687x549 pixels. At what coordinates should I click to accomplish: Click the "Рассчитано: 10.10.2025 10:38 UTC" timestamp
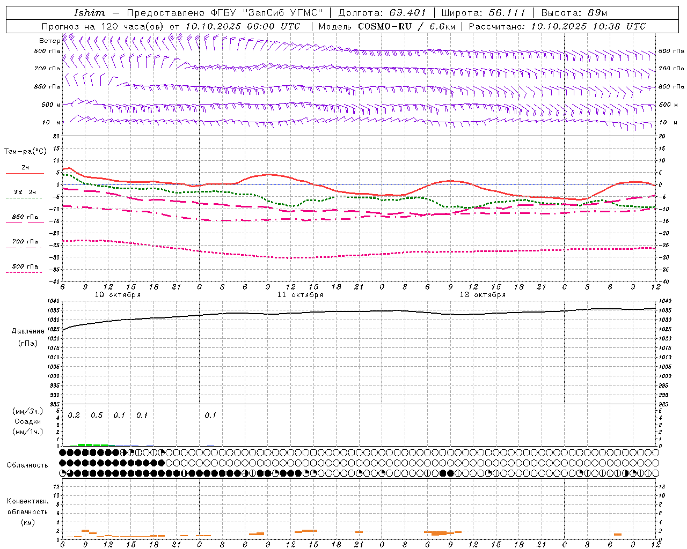point(557,26)
